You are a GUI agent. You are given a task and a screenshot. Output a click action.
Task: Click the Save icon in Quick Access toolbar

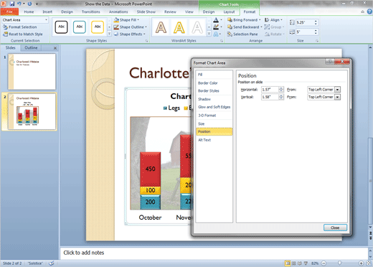(x=12, y=4)
